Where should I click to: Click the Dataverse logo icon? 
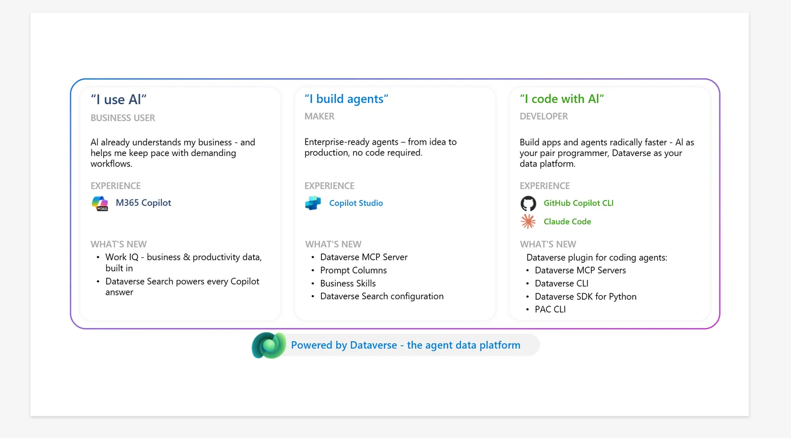(x=269, y=345)
